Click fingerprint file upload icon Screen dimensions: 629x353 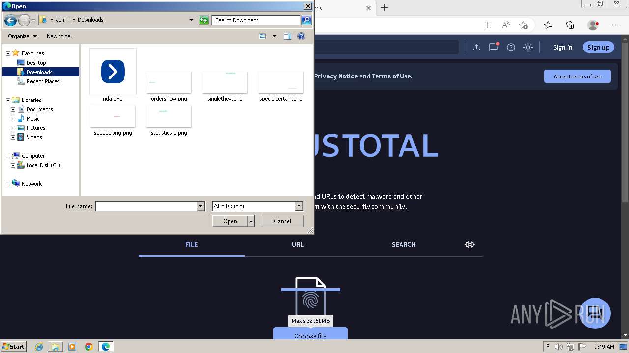[311, 299]
